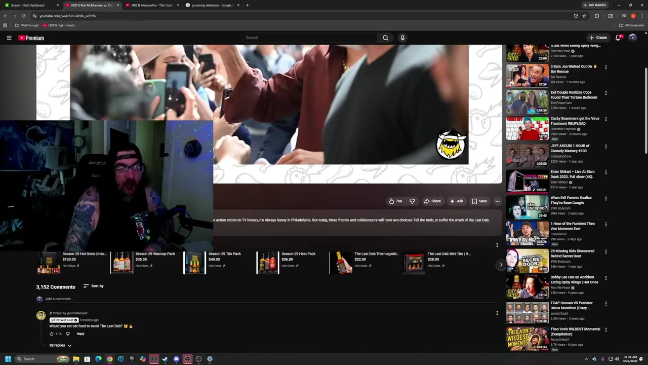Open options for Enter Shikari video
This screenshot has height=365, width=648.
pos(605,172)
